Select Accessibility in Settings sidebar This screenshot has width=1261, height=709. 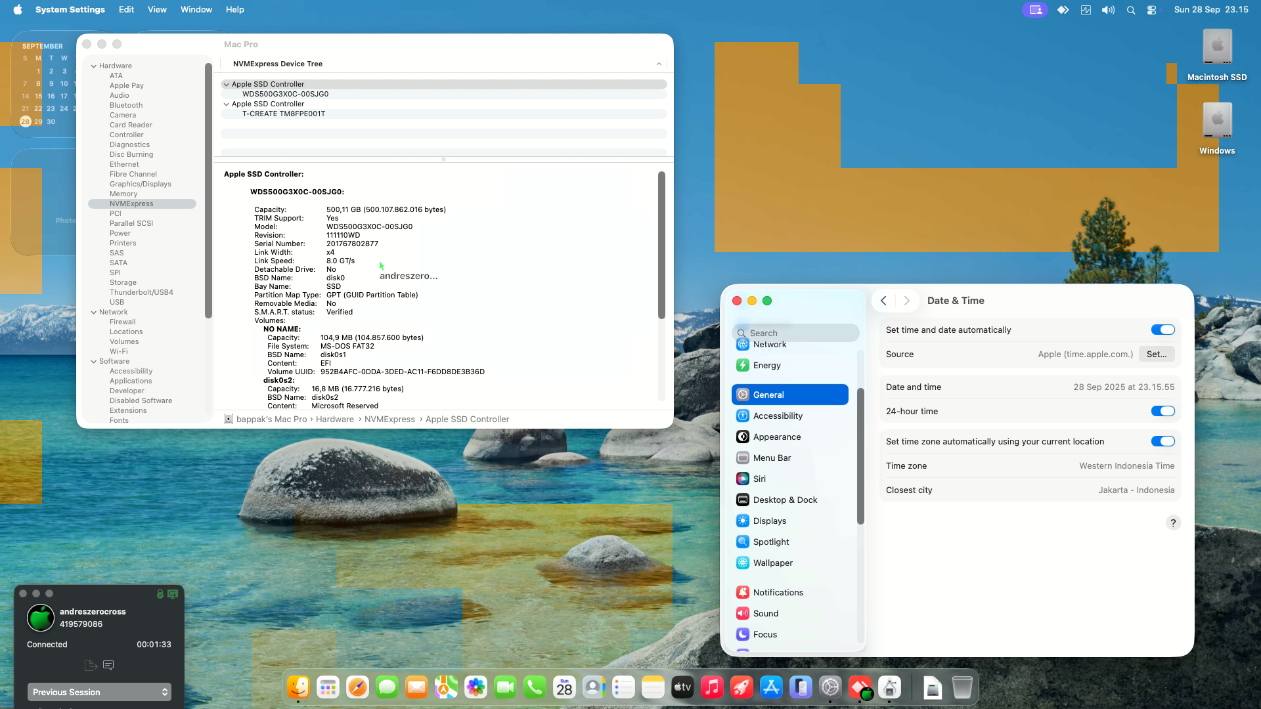(790, 416)
